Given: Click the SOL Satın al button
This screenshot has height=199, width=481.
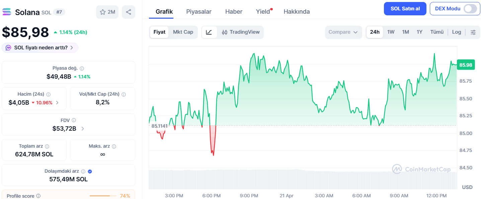Looking at the screenshot, I should click(x=405, y=9).
